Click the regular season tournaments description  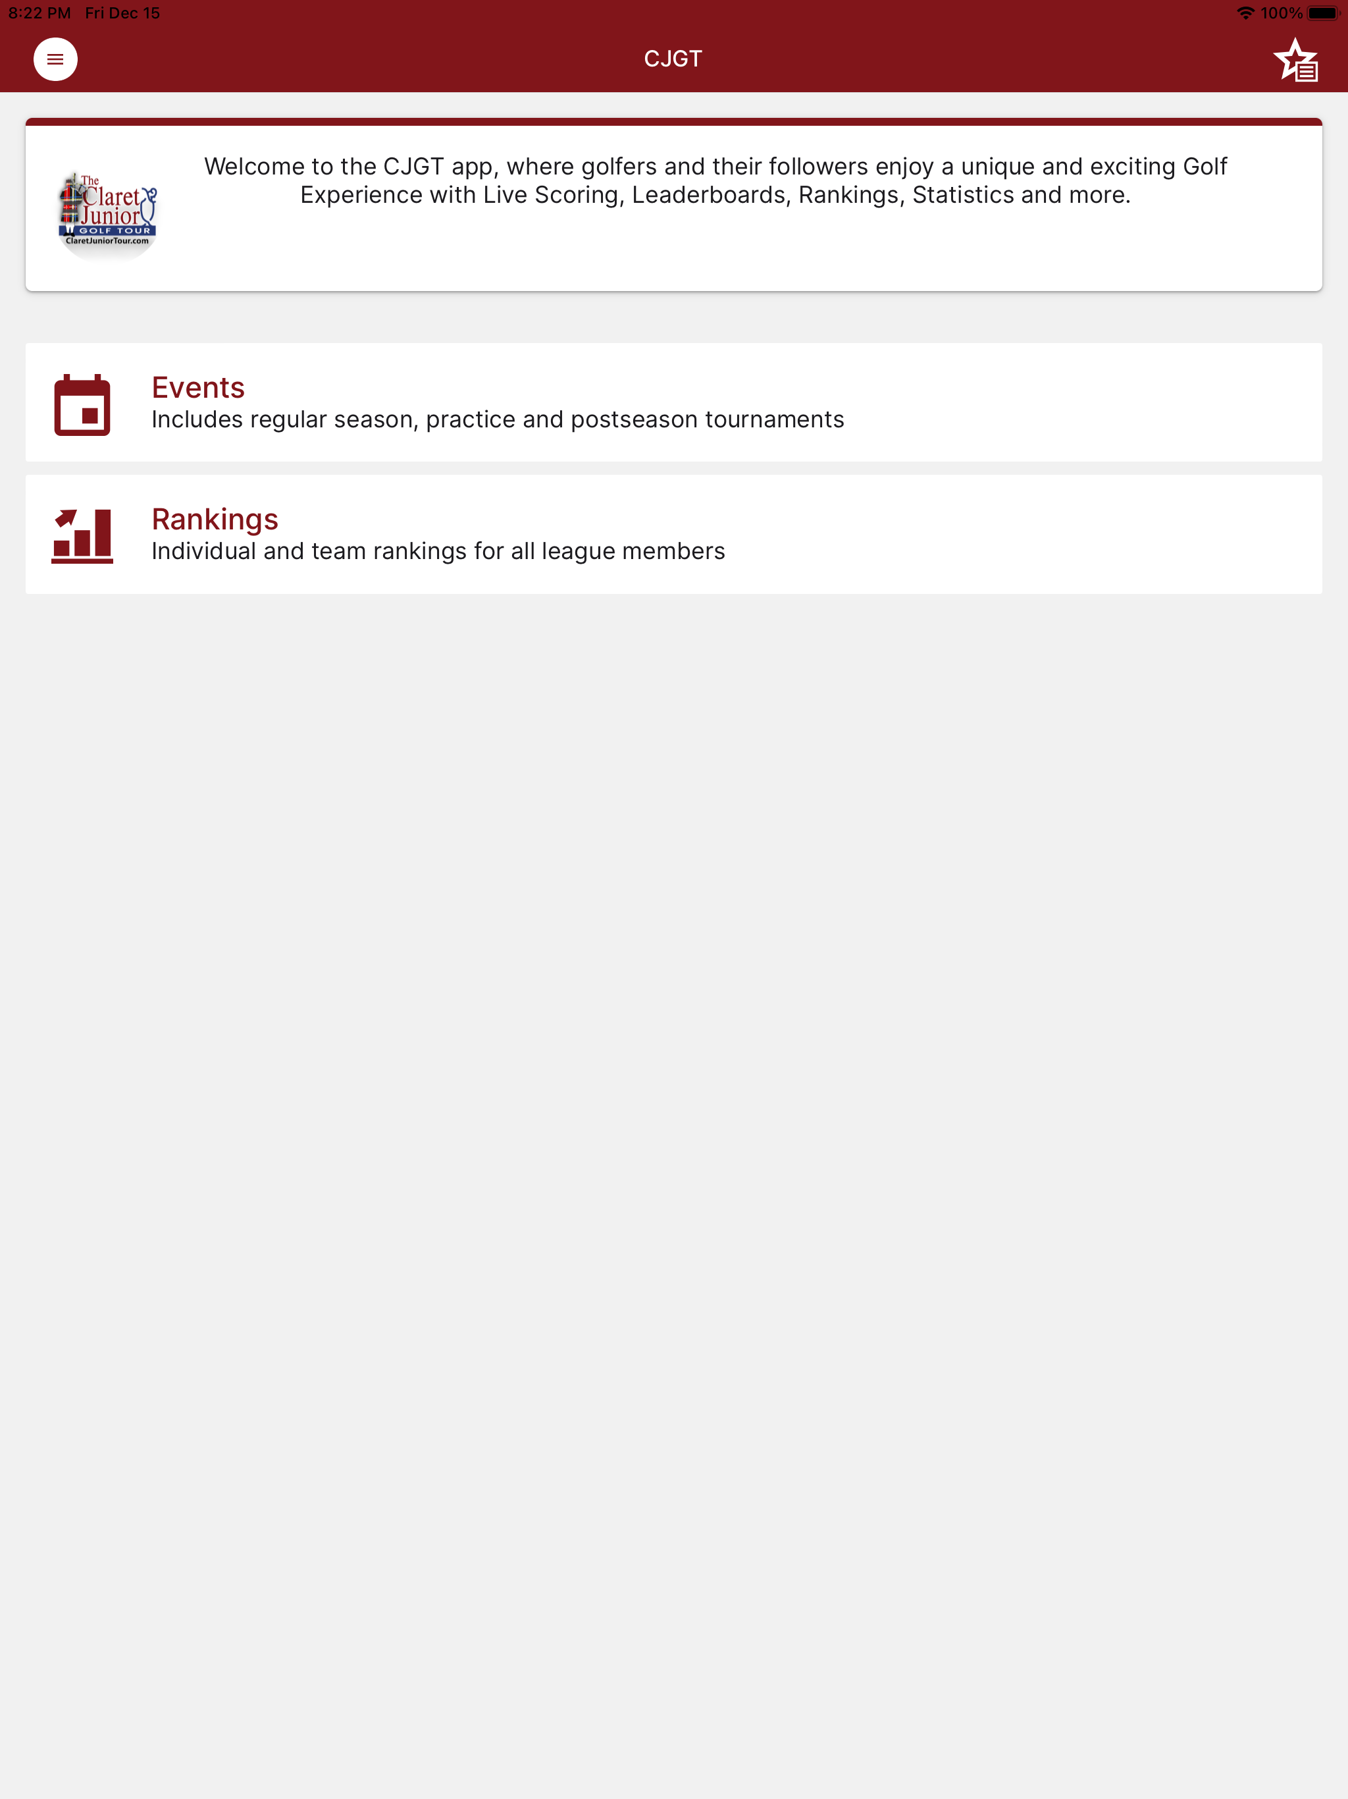[498, 419]
